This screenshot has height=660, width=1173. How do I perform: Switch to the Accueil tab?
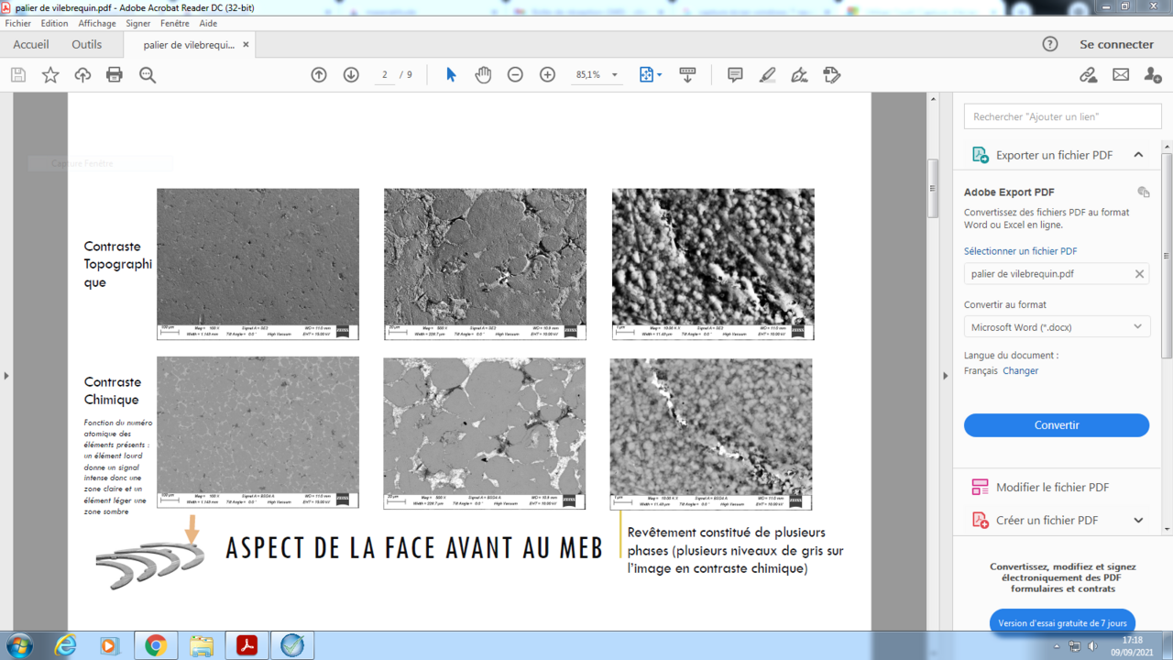pos(31,44)
